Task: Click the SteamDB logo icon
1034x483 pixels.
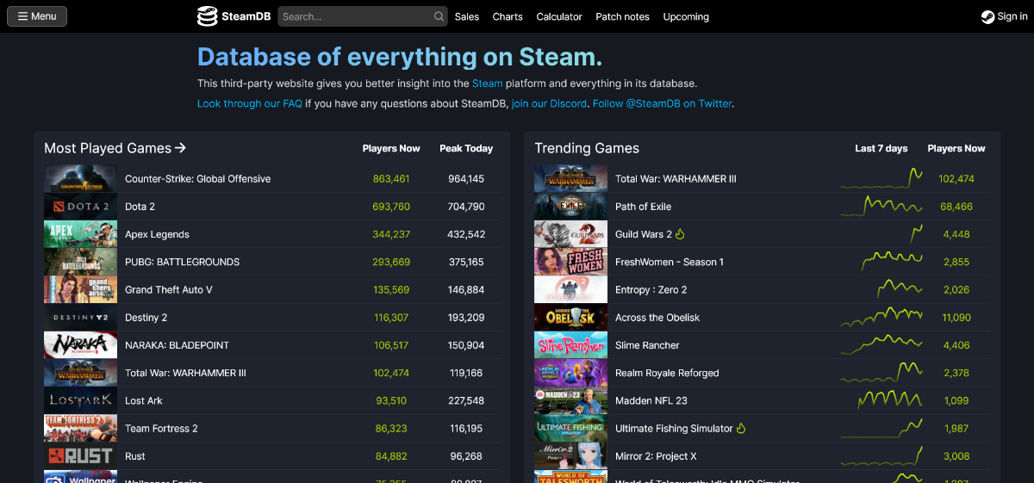Action: click(x=207, y=16)
